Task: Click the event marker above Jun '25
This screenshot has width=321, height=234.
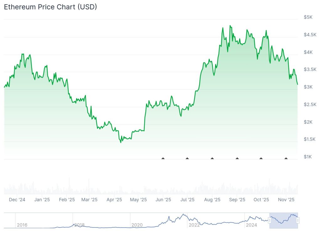Action: (163, 158)
